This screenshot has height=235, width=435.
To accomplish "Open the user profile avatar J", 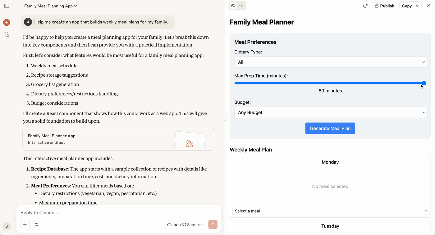I will click(x=7, y=227).
